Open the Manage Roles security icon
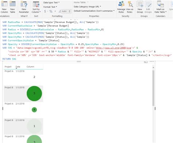 121,7
